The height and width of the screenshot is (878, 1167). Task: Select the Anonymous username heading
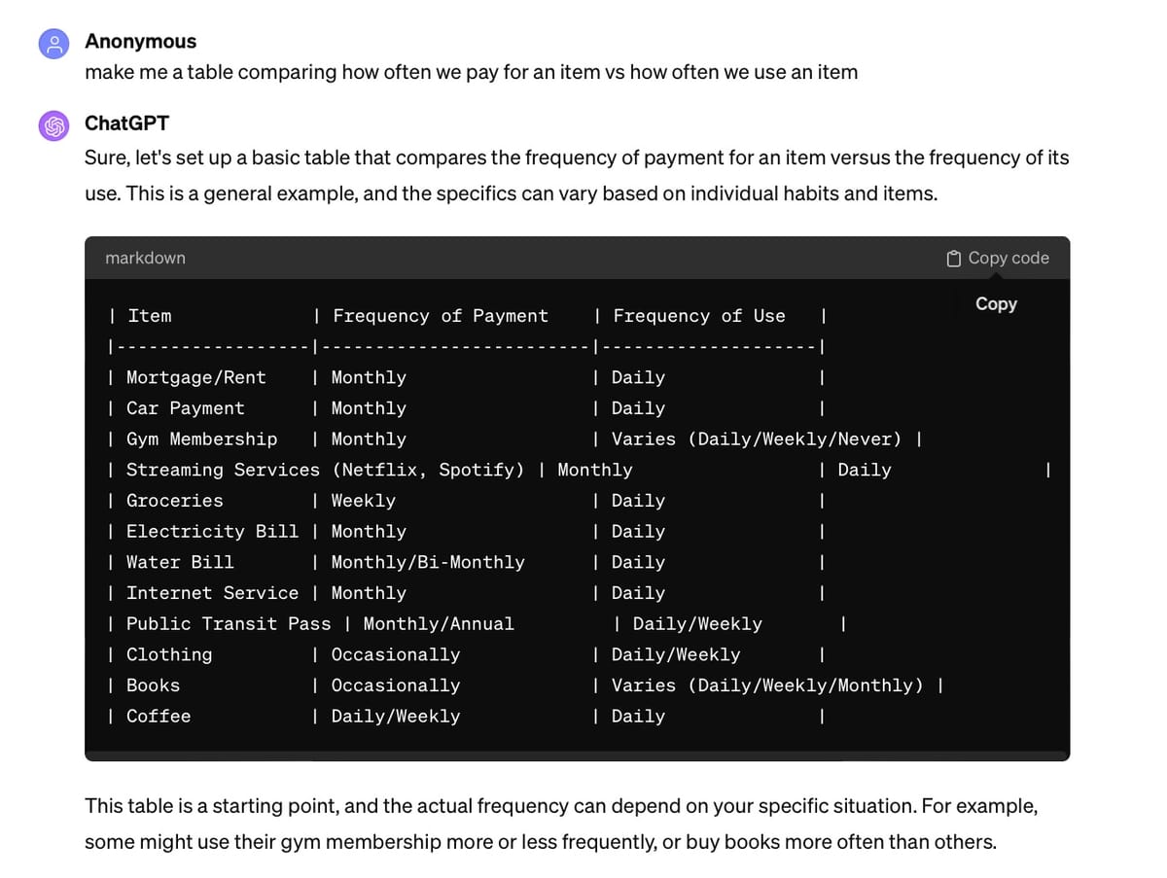pos(140,41)
